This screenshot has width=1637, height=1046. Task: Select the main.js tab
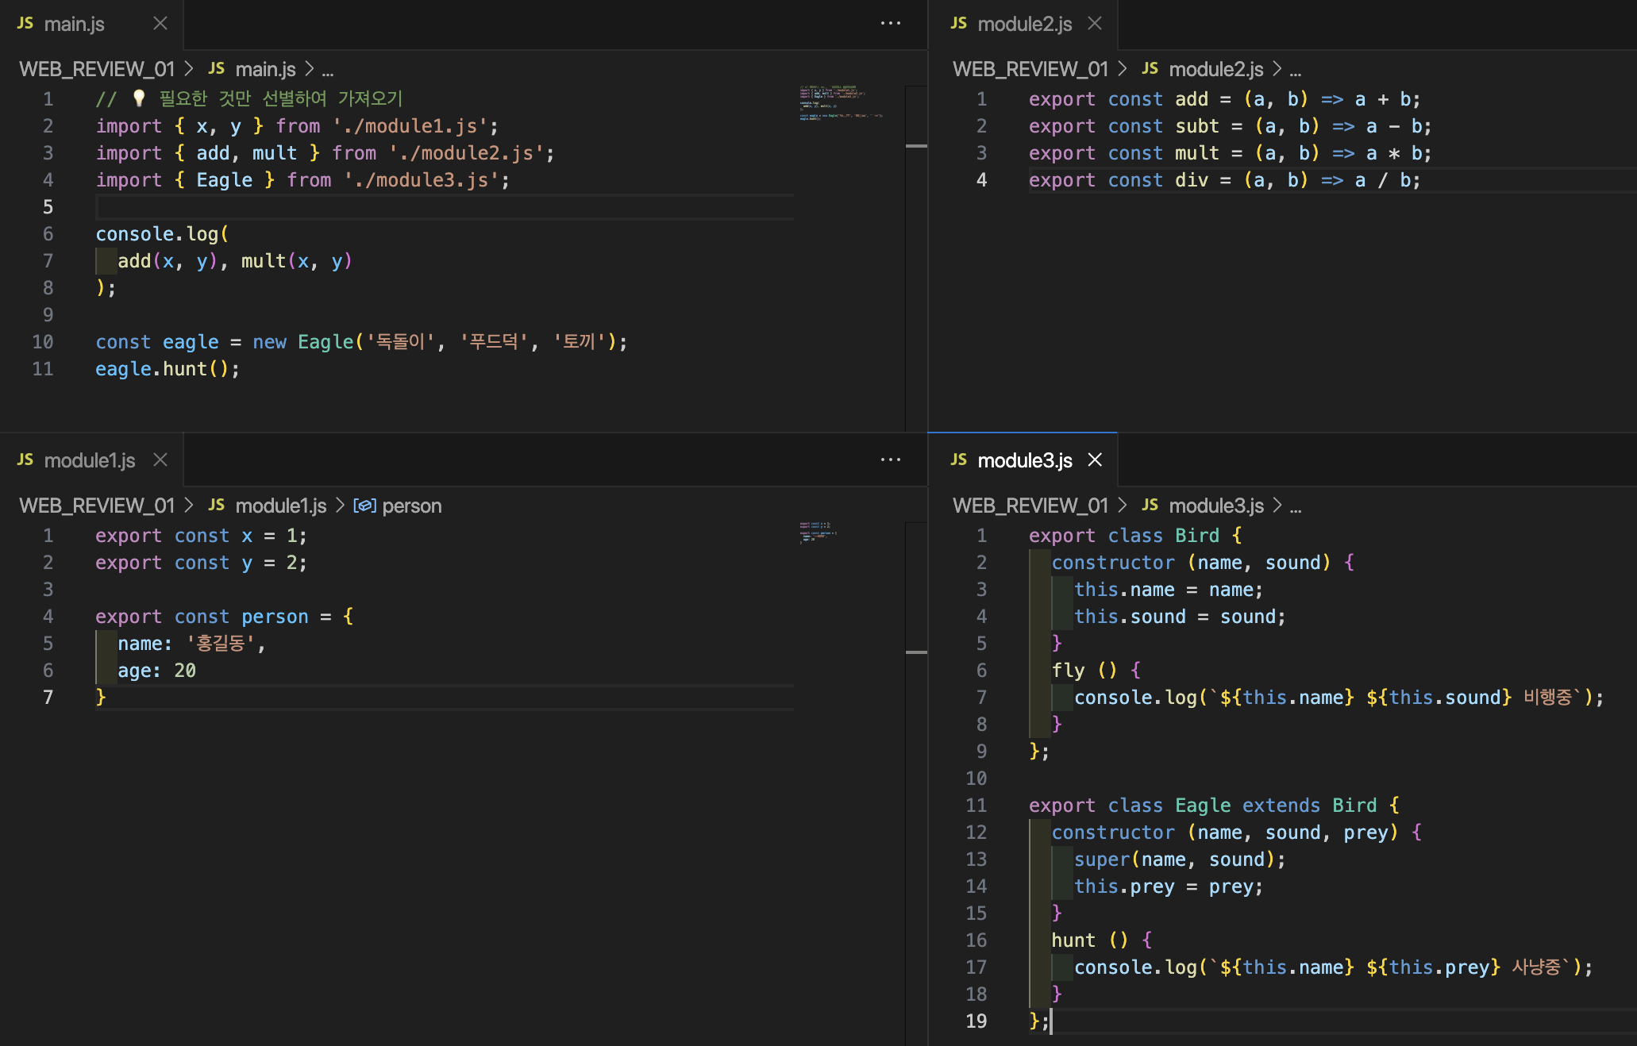click(74, 24)
